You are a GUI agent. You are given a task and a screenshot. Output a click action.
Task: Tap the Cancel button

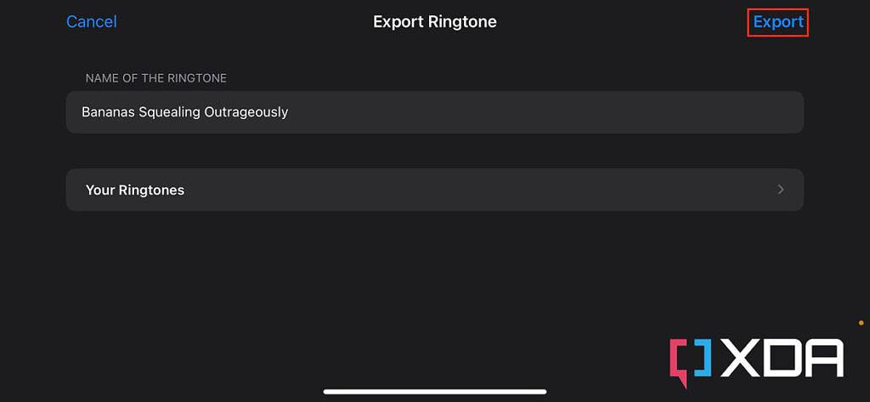pos(92,22)
